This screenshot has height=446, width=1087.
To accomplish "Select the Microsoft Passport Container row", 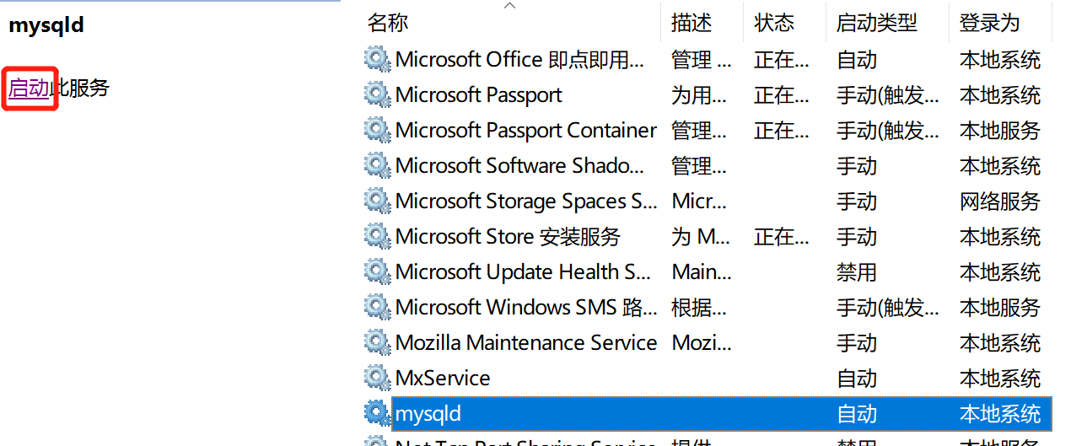I will (708, 131).
